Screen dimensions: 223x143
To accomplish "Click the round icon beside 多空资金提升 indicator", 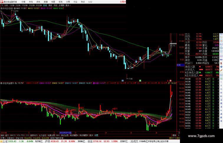I will click(1, 83).
